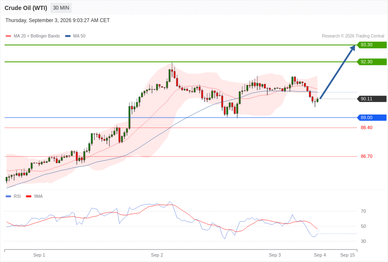
Task: Click the RSI 70 level axis label
Action: (363, 212)
